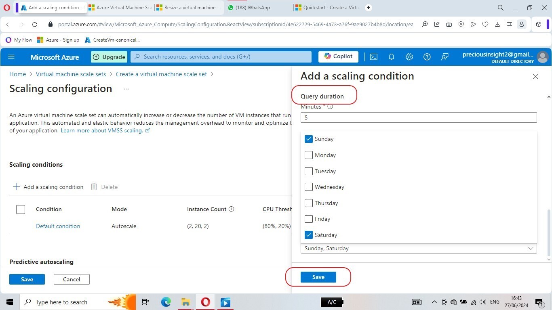552x310 pixels.
Task: Take a snapshot with the camera icon
Action: pyautogui.click(x=449, y=24)
